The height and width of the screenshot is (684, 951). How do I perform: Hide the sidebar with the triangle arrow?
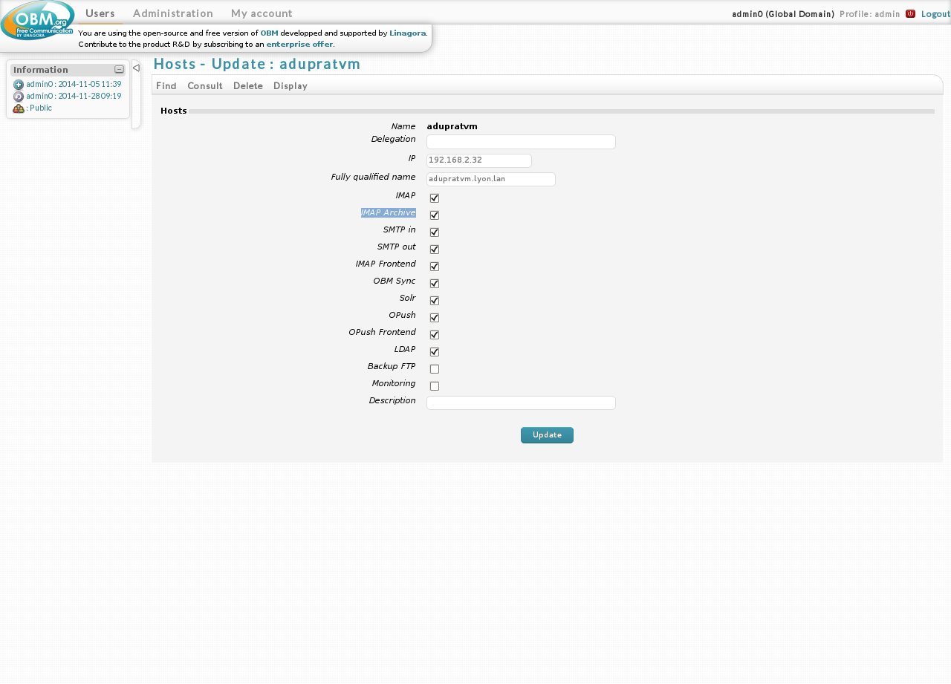(x=136, y=68)
